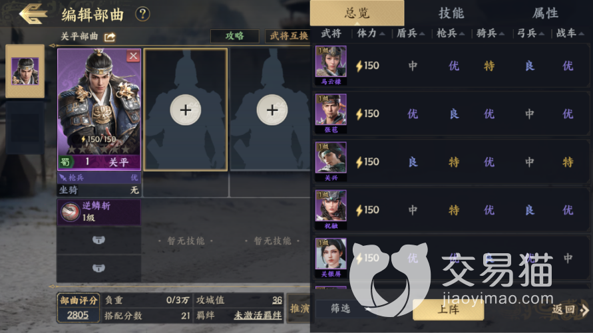Add general via middle plus slot
Viewport: 593px width, 333px height.
click(x=185, y=110)
